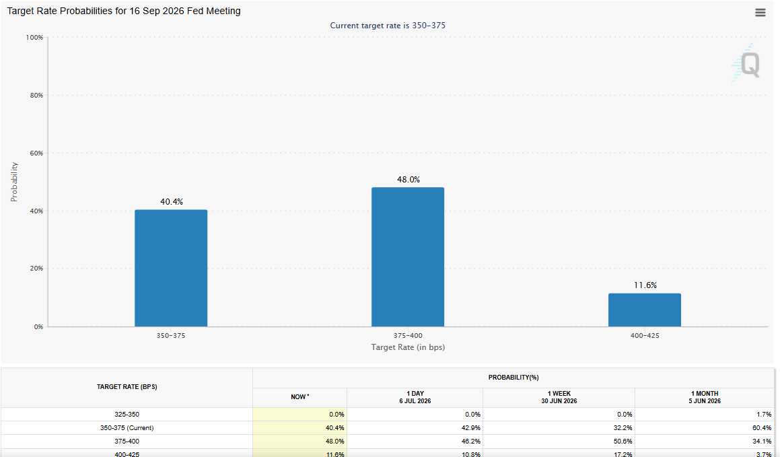This screenshot has height=457, width=780.
Task: Click the '1 DAY 6 JUL 2026' column header
Action: click(x=415, y=397)
